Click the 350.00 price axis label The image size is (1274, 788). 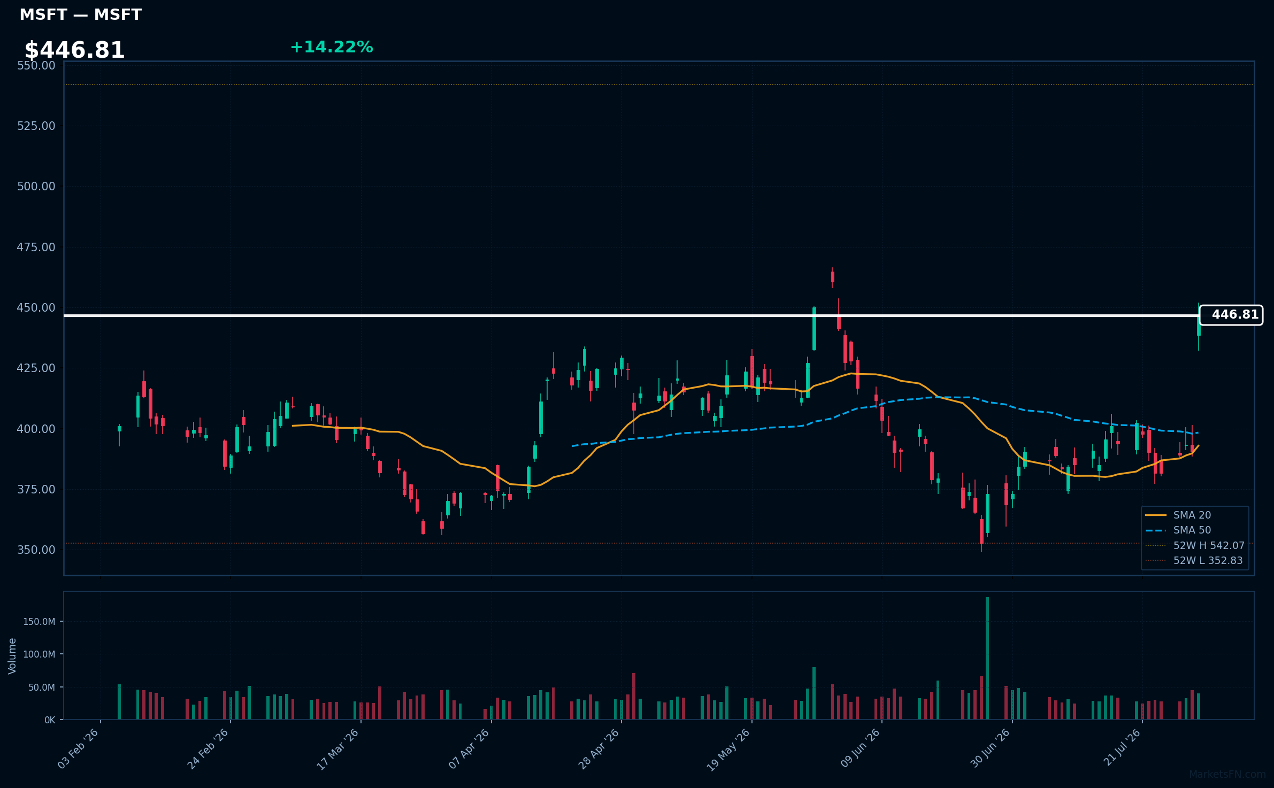36,550
